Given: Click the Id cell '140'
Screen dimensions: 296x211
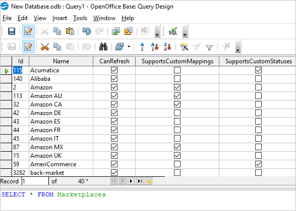Looking at the screenshot, I should tap(20, 79).
